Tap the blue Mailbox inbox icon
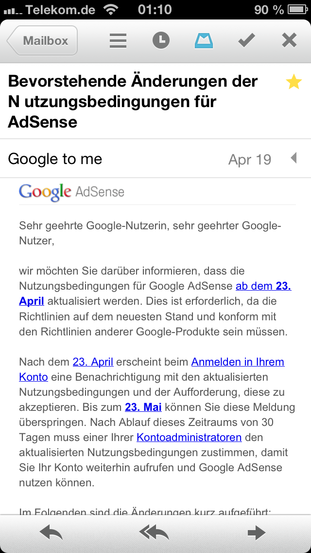This screenshot has width=311, height=553. click(204, 41)
